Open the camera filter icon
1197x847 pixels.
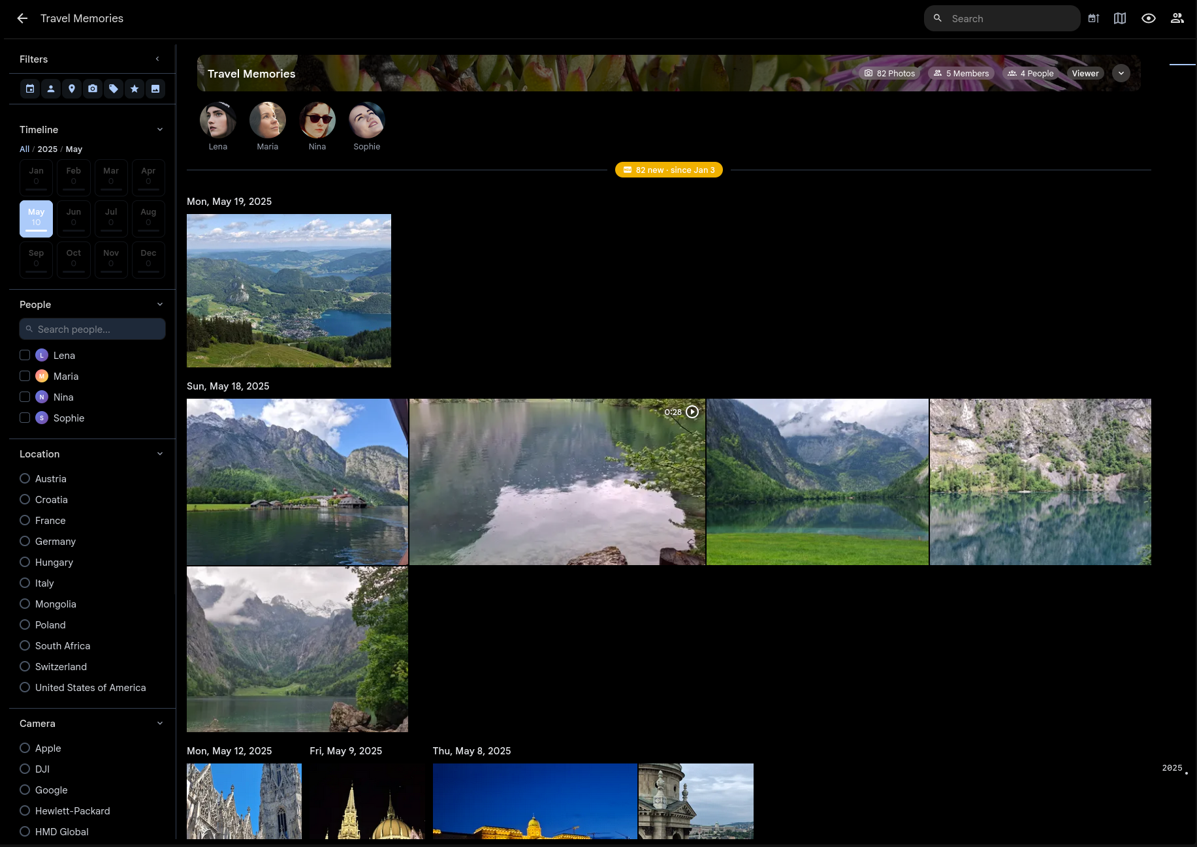(93, 89)
